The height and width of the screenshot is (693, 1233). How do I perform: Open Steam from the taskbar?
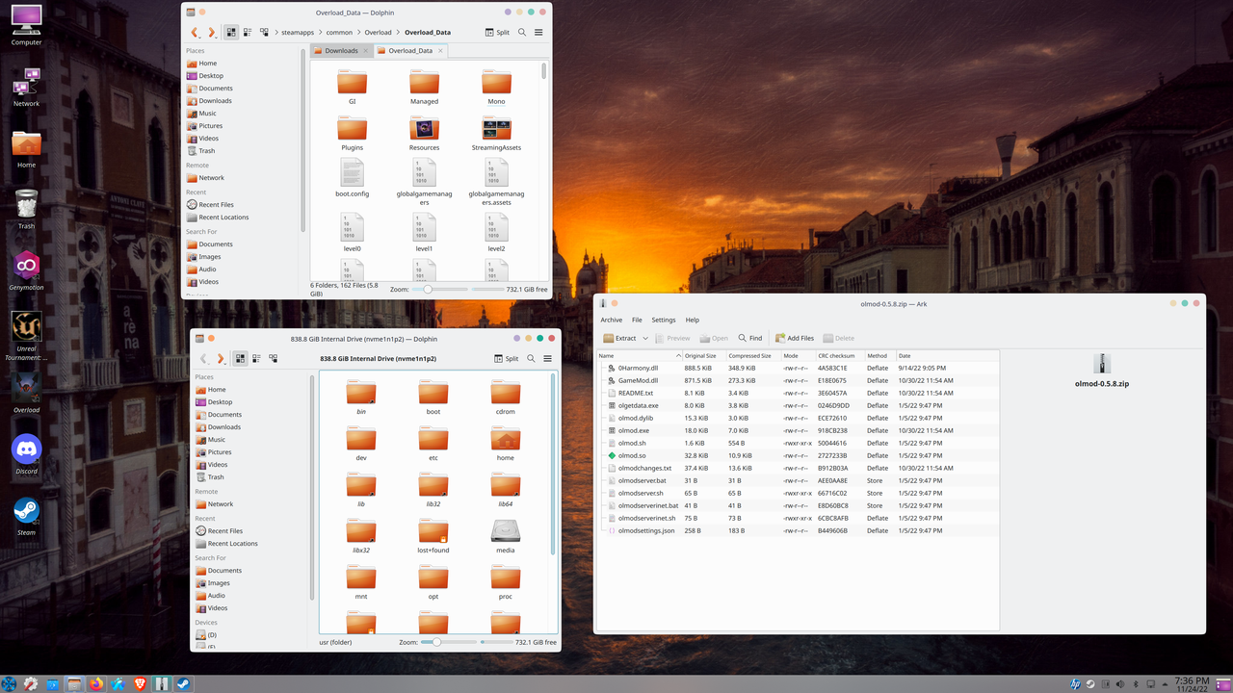[182, 683]
